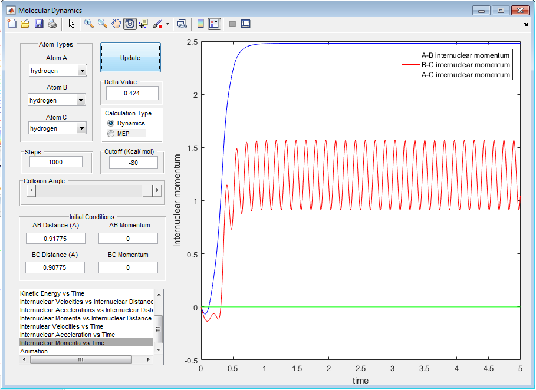Select the MEP calculation type
This screenshot has width=536, height=390.
(x=111, y=134)
